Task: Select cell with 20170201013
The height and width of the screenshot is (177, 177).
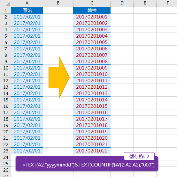Action: (x=92, y=93)
